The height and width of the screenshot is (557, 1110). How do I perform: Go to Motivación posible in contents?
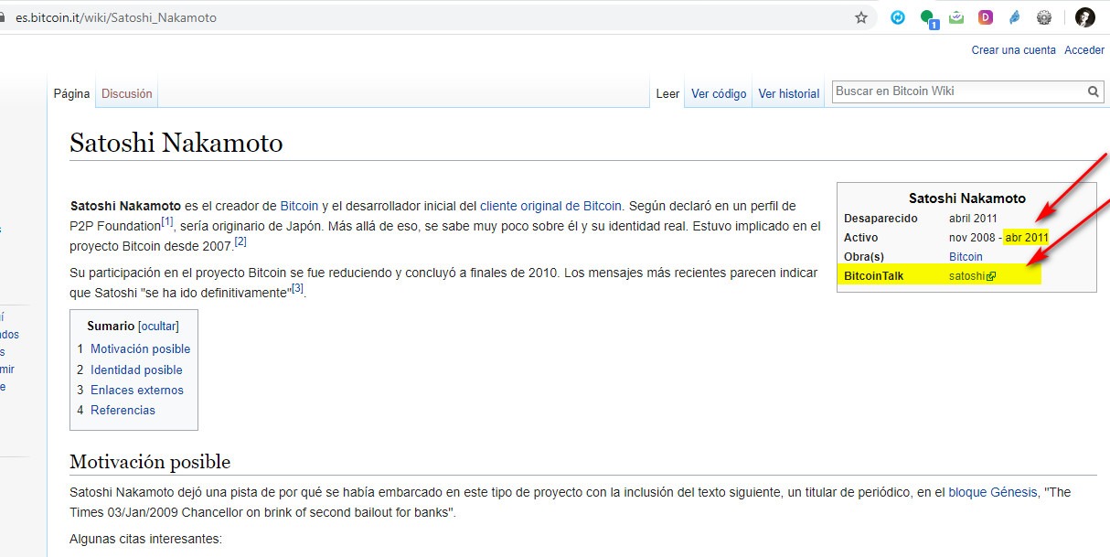(x=141, y=348)
